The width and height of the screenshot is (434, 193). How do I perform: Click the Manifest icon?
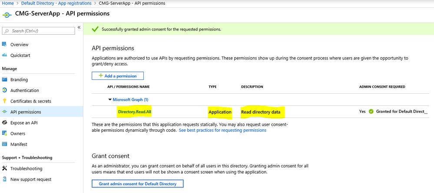5,144
